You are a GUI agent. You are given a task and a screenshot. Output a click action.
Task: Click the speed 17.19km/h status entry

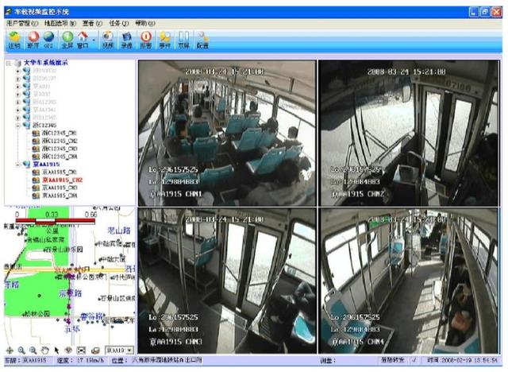point(80,360)
